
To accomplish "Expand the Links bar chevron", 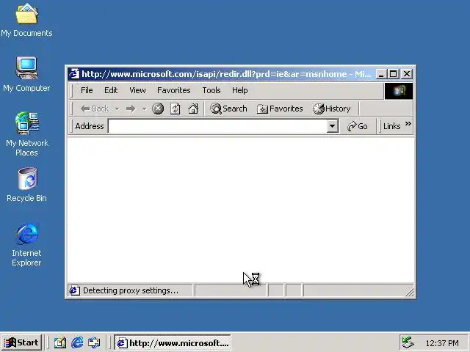I will tap(408, 124).
